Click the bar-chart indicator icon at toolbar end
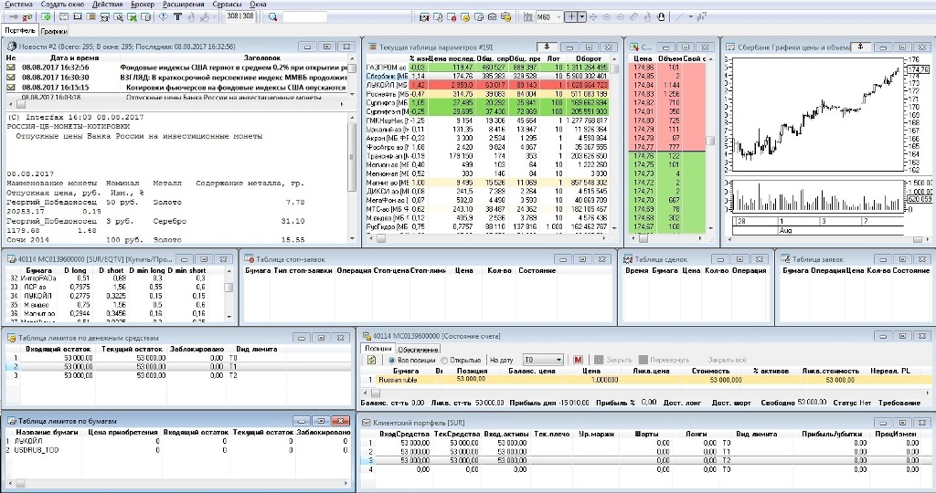The image size is (936, 493). [702, 16]
